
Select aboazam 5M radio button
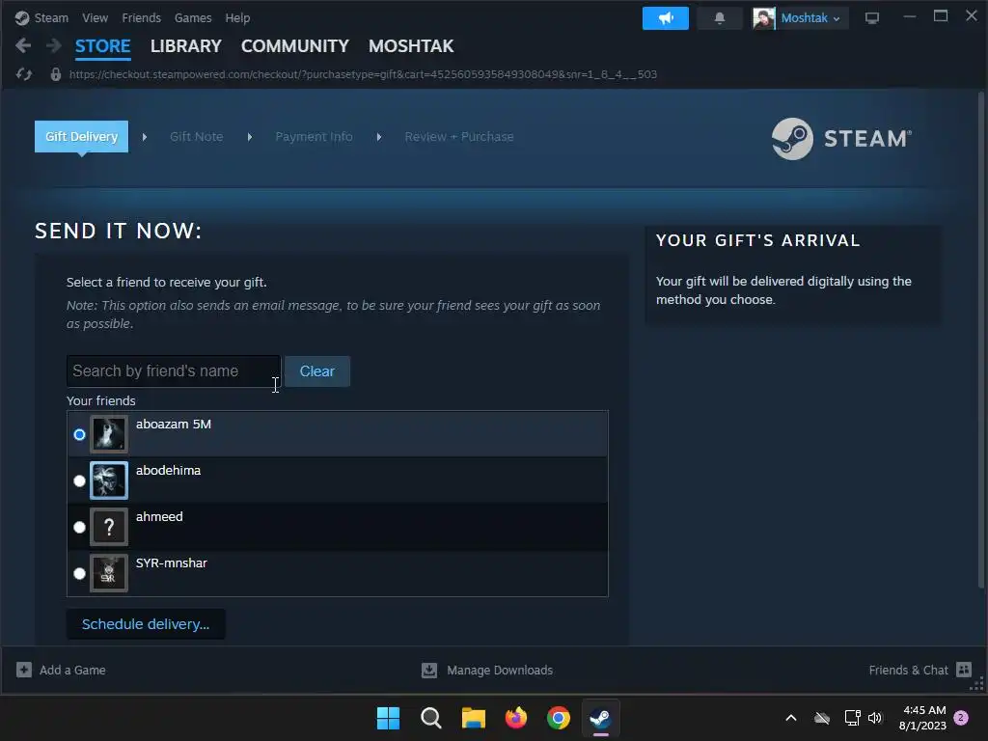[79, 434]
